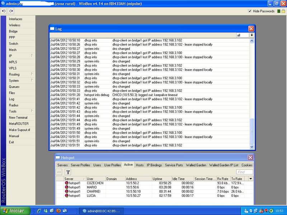Click the filter funnel icon in Hotspot

tap(68, 172)
